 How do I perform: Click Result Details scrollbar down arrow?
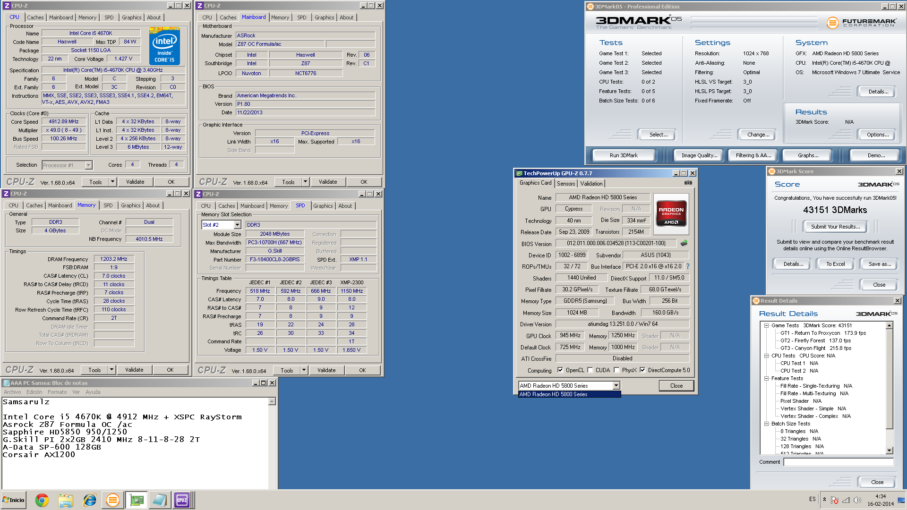tap(889, 450)
